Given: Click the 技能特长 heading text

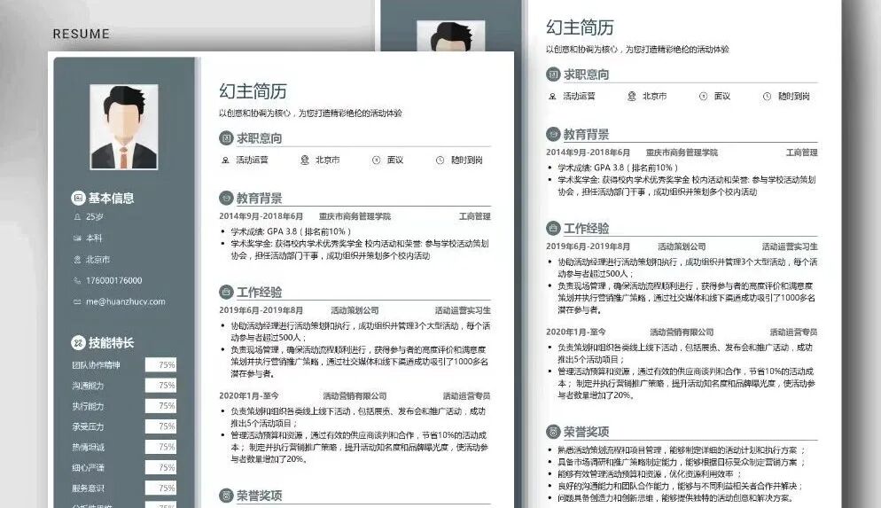Looking at the screenshot, I should tap(112, 342).
